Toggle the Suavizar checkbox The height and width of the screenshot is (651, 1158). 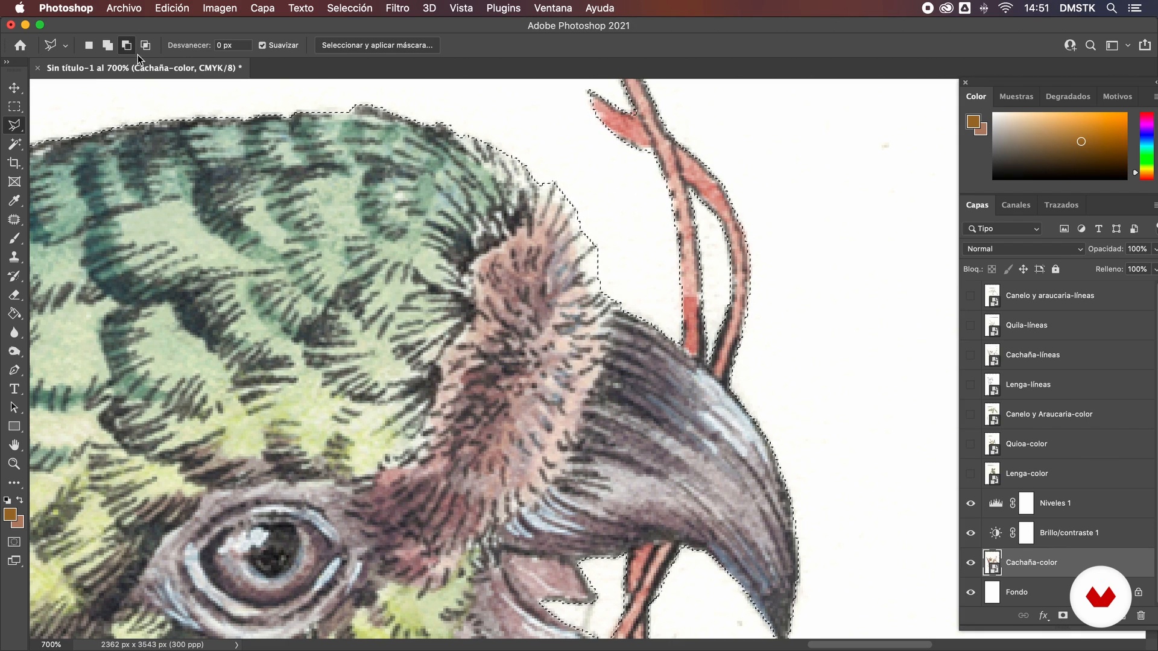point(262,45)
